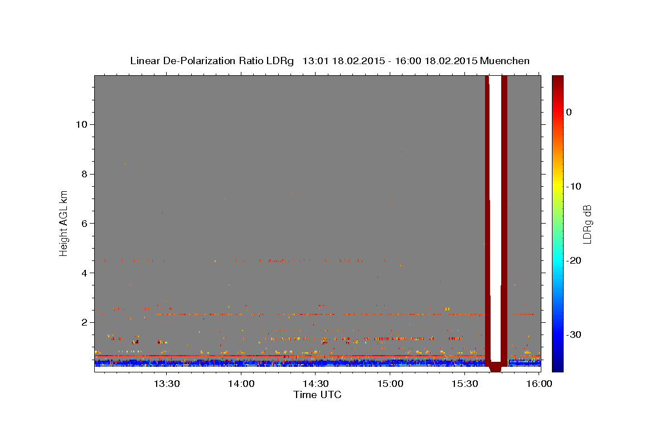The width and height of the screenshot is (669, 446).
Task: Click the plot title 'Linear De-Polarization Ratio LDRg'
Action: (212, 61)
